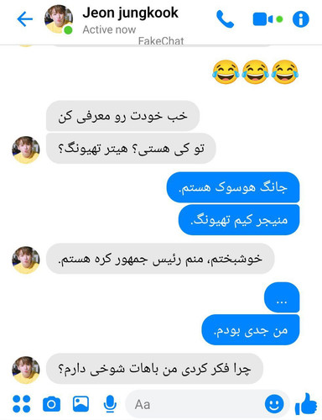This screenshot has height=420, width=322.
Task: Tap the Jeon jungkook contact name
Action: [x=130, y=13]
